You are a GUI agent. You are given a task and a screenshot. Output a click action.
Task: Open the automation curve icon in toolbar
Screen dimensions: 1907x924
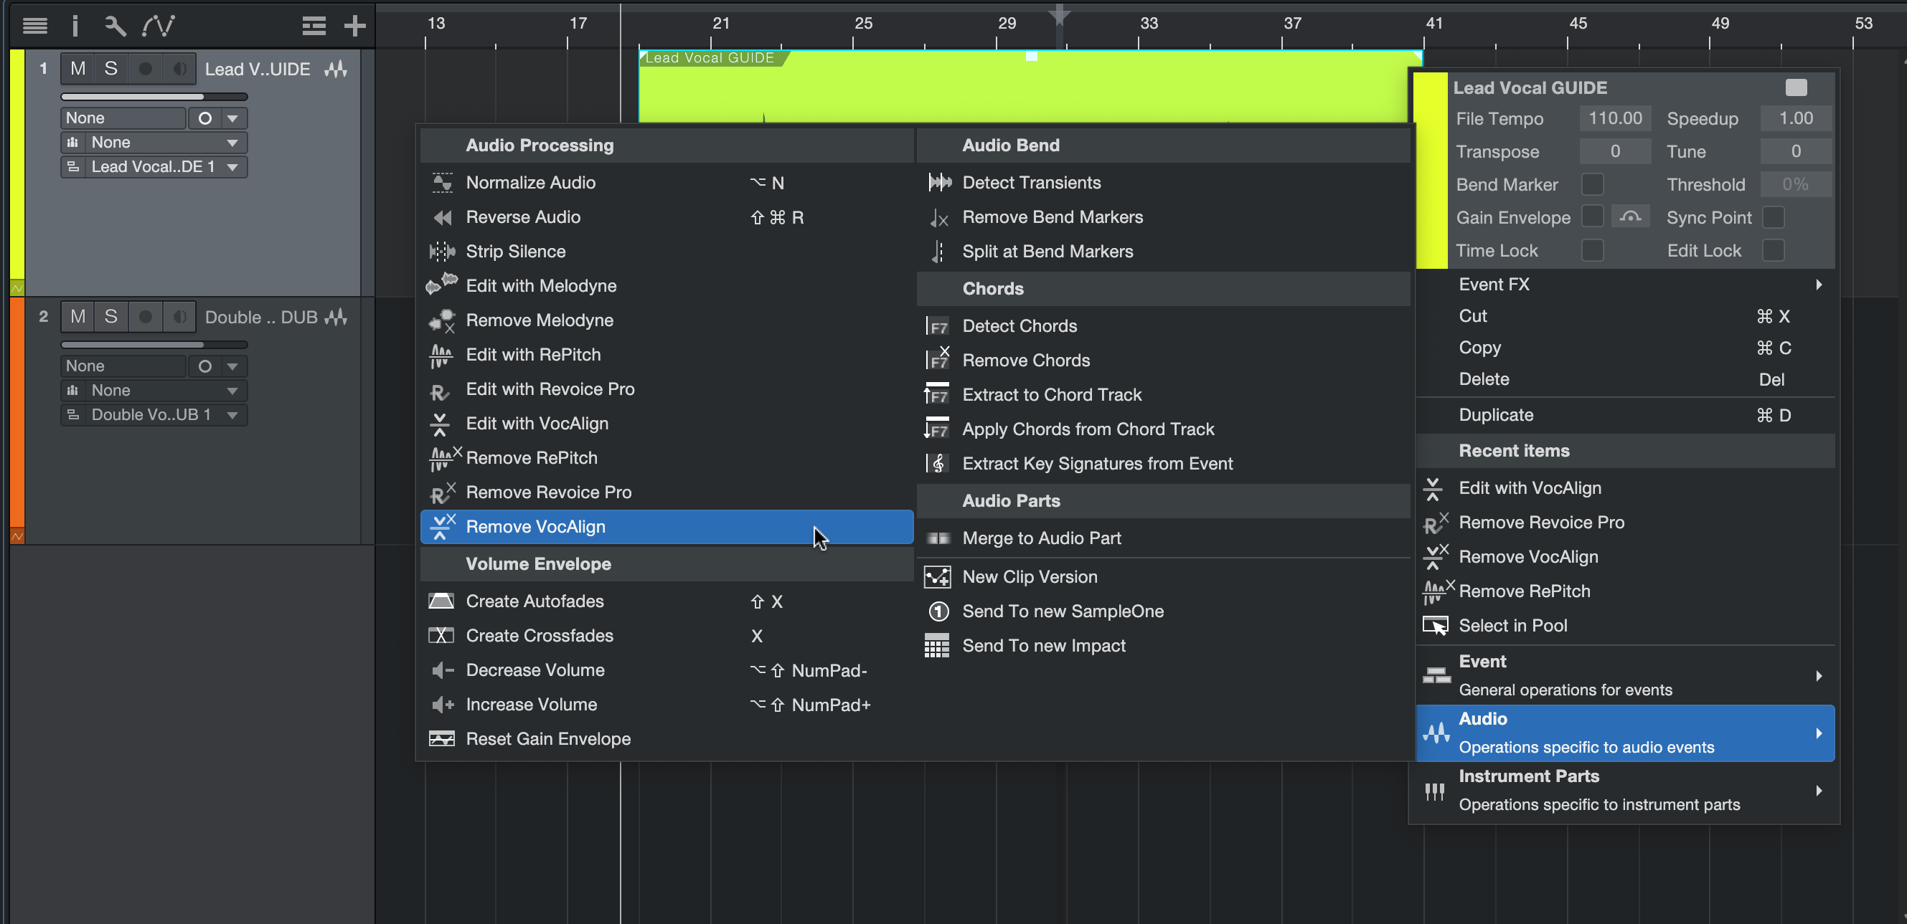click(x=159, y=25)
